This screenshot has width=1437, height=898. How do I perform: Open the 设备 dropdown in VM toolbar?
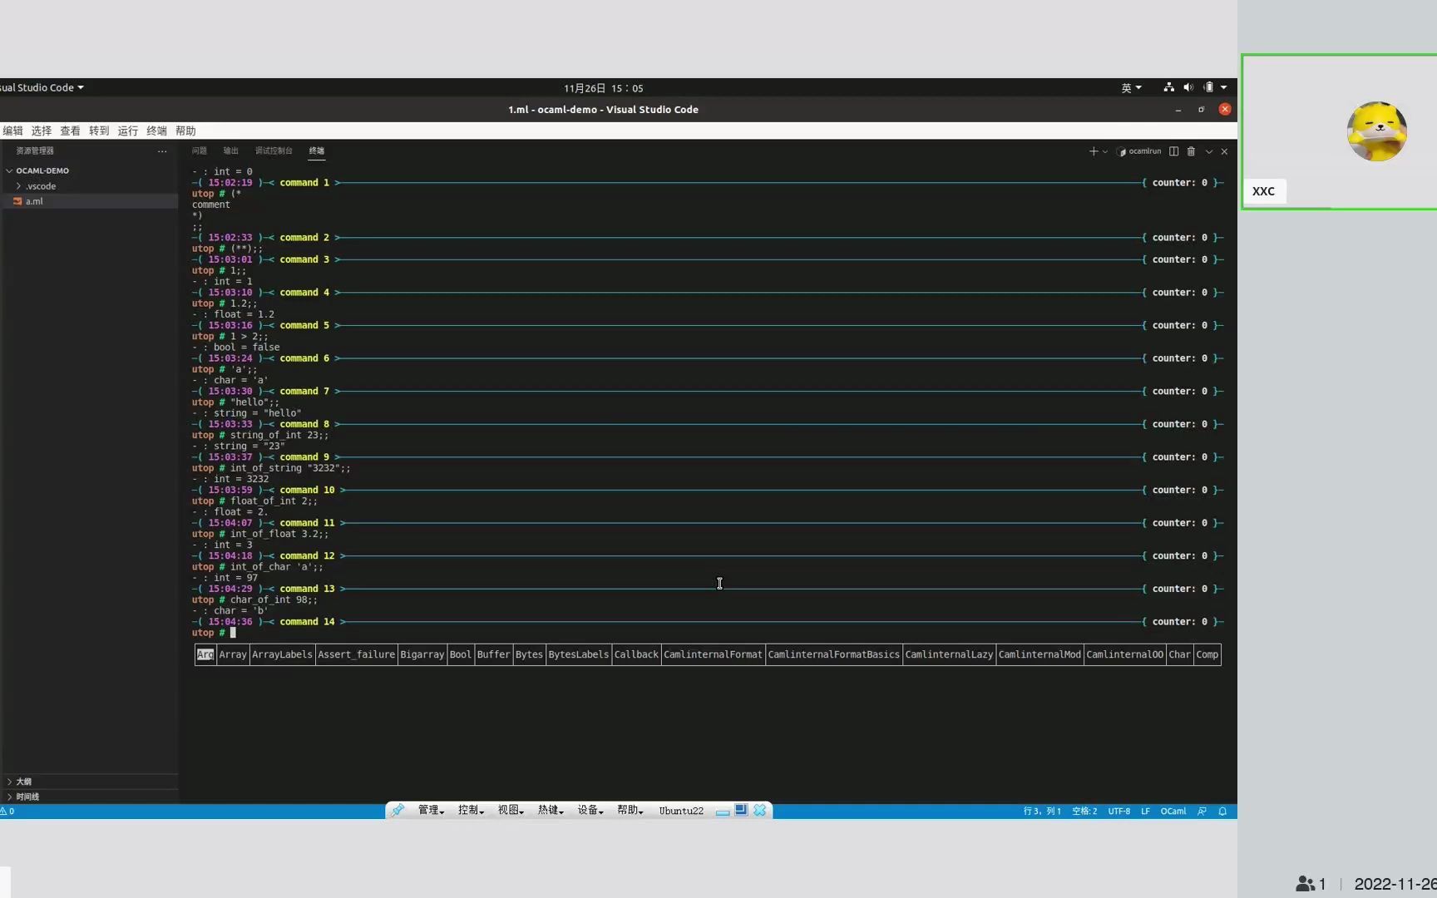coord(590,810)
